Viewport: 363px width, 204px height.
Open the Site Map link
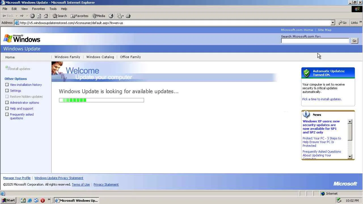click(x=324, y=30)
